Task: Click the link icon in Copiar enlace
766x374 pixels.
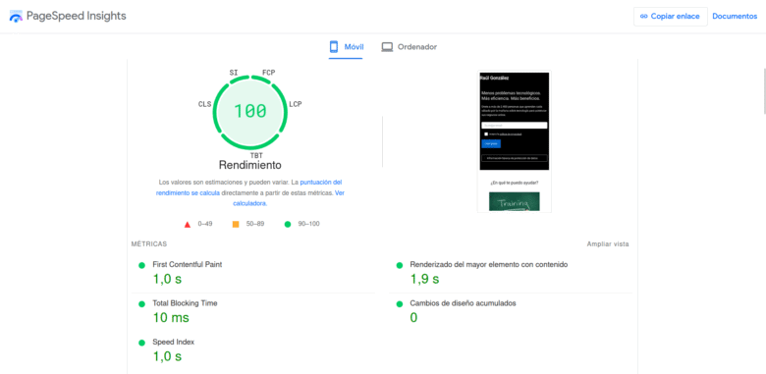Action: click(644, 16)
